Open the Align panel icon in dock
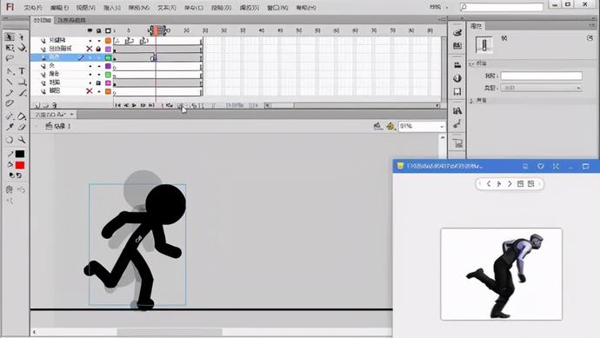 pos(457,65)
